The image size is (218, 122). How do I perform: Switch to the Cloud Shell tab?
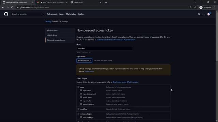coord(86,2)
